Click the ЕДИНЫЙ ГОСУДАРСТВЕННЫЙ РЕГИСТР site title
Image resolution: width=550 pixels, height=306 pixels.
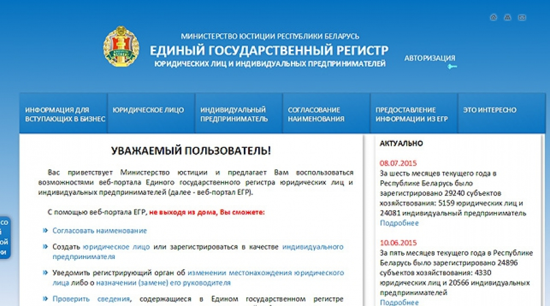(x=269, y=51)
